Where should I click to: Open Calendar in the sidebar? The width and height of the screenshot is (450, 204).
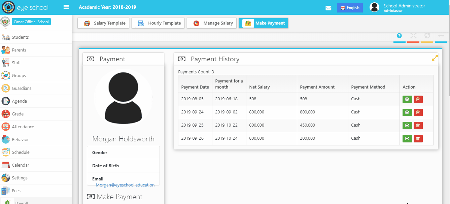(36, 165)
